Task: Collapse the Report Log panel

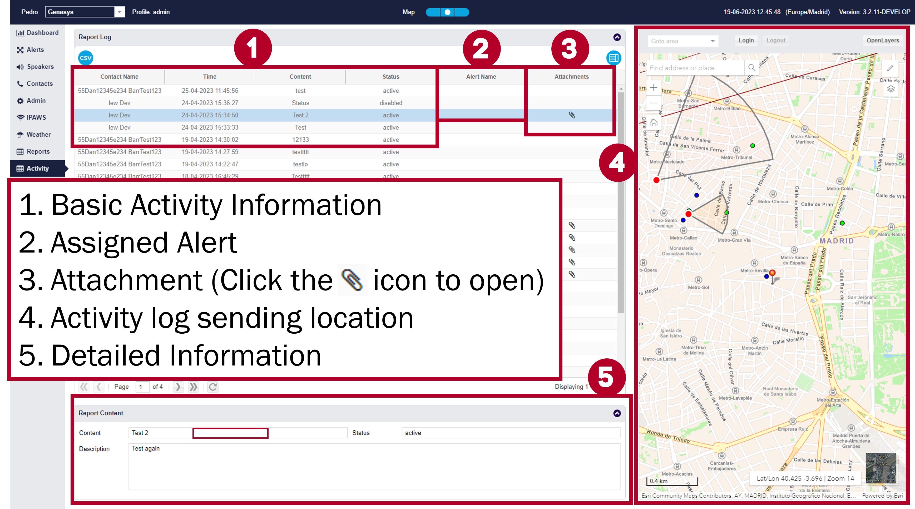Action: 617,37
